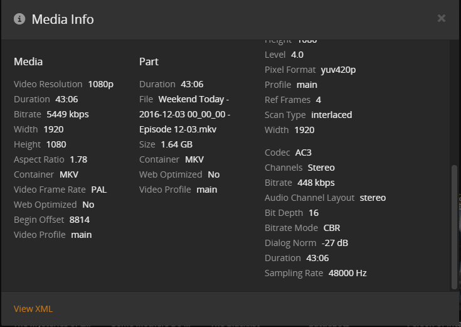This screenshot has width=461, height=327.
Task: Click the Media Info title text
Action: pyautogui.click(x=63, y=19)
